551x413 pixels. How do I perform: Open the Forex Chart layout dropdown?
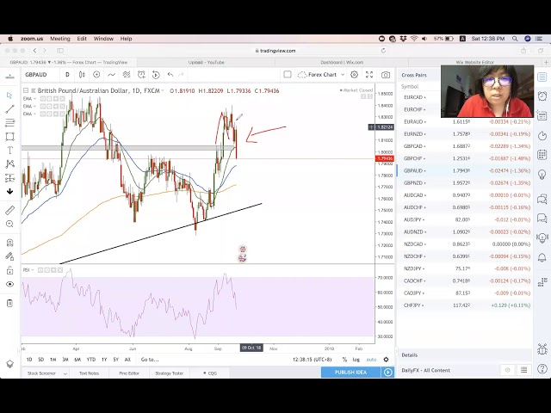323,75
